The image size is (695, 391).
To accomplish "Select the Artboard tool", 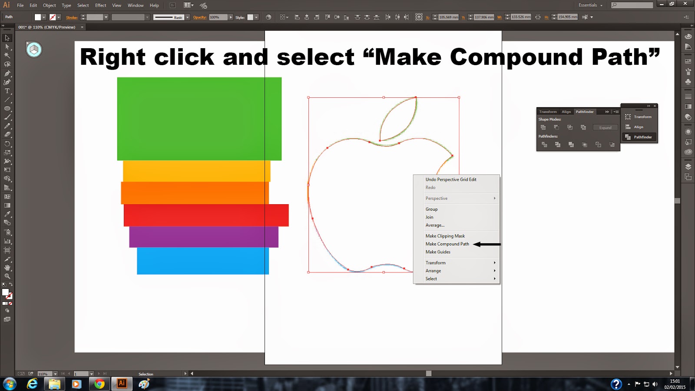I will (x=7, y=250).
